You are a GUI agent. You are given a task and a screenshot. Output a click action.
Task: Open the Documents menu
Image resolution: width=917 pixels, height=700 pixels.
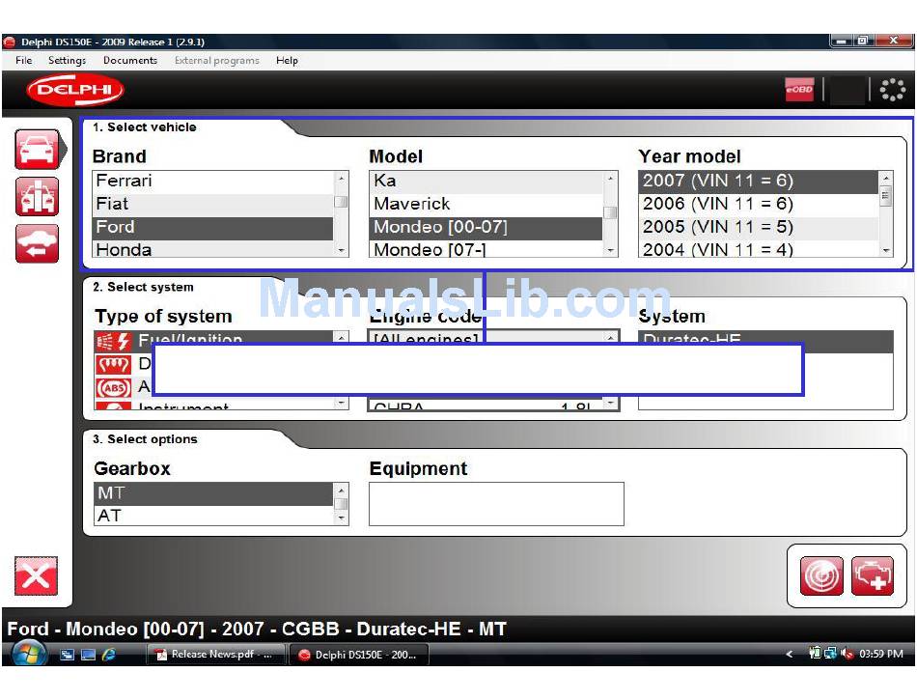coord(130,60)
